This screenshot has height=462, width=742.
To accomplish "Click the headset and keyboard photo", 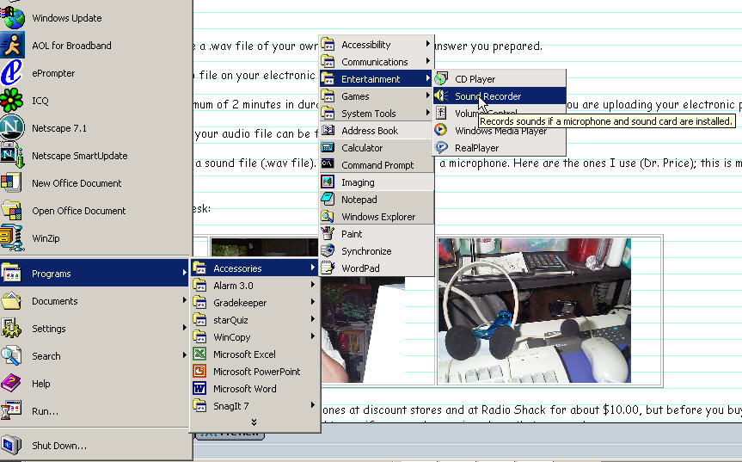I will coord(534,310).
